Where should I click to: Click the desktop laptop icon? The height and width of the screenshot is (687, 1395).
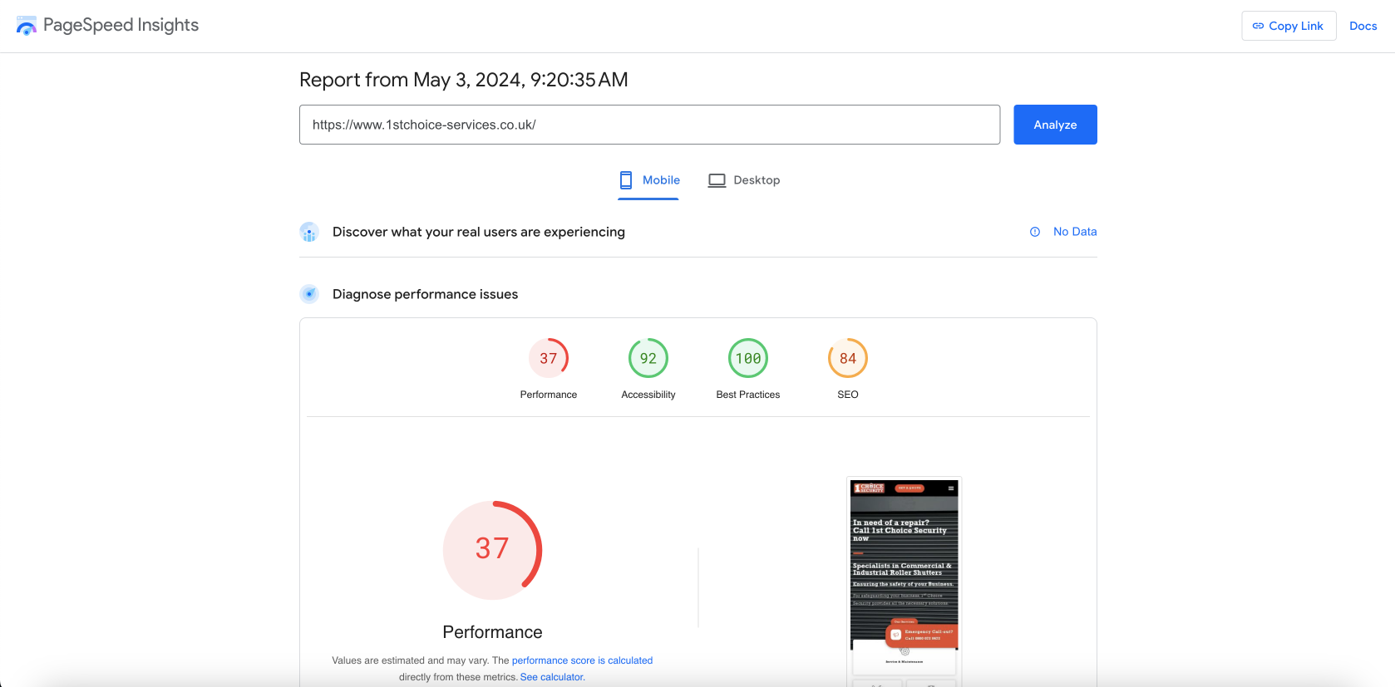[x=717, y=180]
